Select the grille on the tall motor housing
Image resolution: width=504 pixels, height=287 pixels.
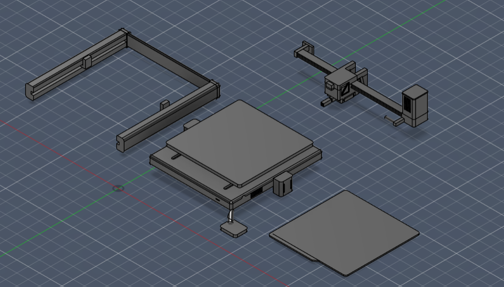click(407, 104)
